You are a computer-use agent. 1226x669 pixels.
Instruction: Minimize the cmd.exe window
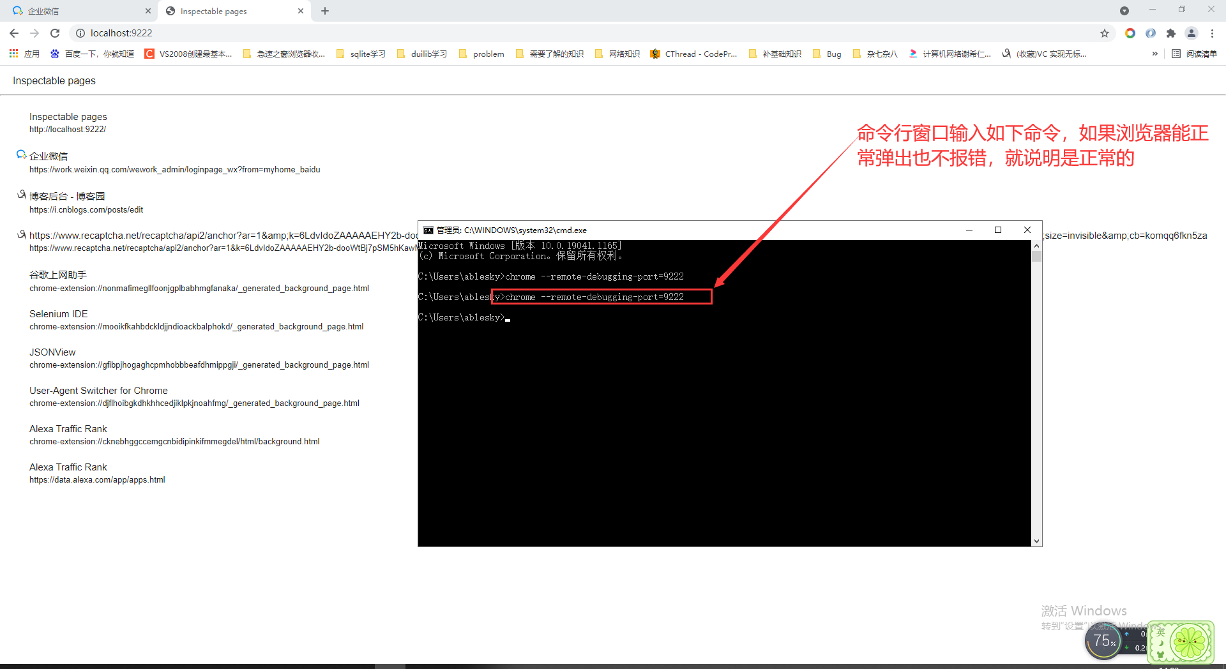point(969,230)
